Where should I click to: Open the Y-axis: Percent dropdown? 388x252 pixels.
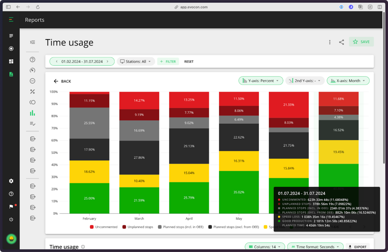tap(261, 81)
